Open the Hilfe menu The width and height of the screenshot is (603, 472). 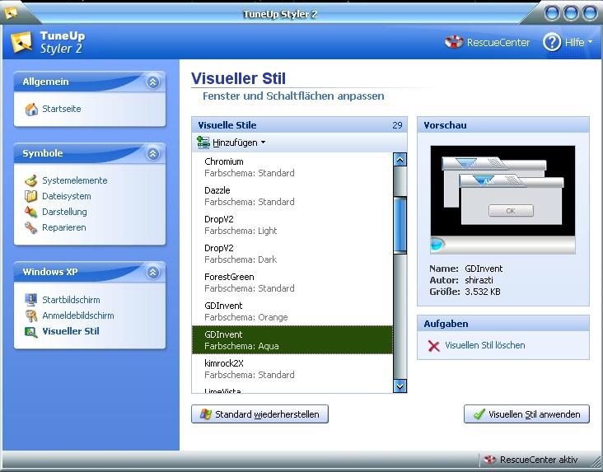[x=568, y=42]
